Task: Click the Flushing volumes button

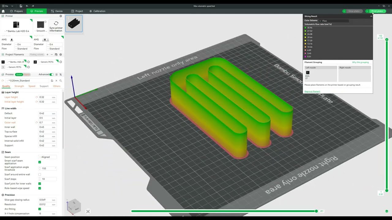Action: [37, 54]
